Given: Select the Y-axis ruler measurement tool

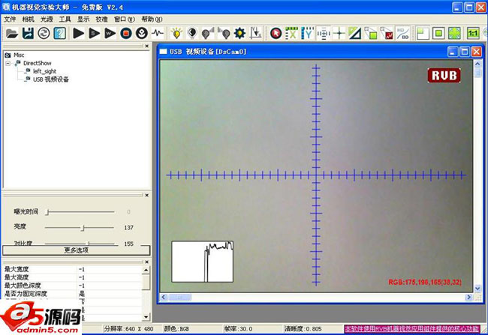Looking at the screenshot, I should coord(306,33).
